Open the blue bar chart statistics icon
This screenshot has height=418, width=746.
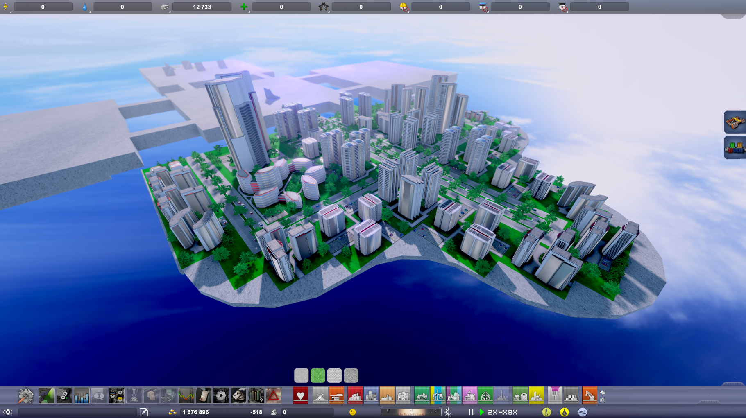(x=82, y=396)
